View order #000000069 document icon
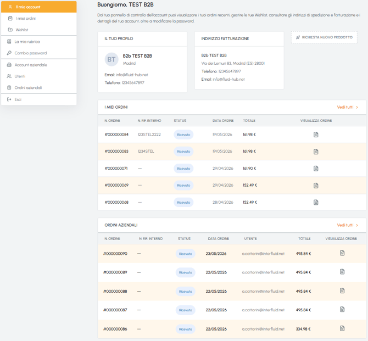The width and height of the screenshot is (368, 341). (x=316, y=186)
